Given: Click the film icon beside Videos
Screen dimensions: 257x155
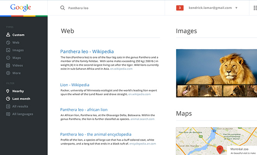Looking at the screenshot, I should pos(8,65).
